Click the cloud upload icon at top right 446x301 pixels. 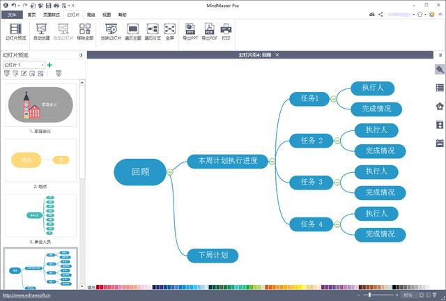pyautogui.click(x=371, y=14)
